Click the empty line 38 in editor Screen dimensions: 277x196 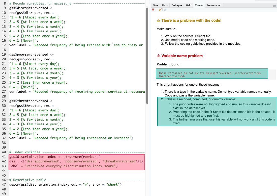pyautogui.click(x=77, y=143)
